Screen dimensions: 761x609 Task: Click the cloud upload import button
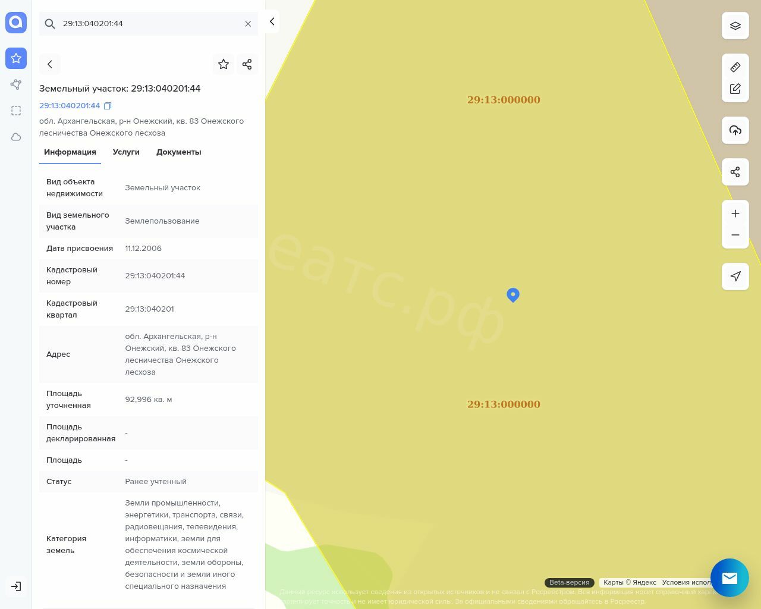pyautogui.click(x=735, y=130)
